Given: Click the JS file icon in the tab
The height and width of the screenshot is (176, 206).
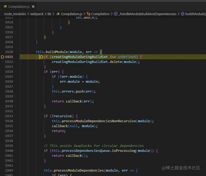Looking at the screenshot, I should tap(5, 6).
